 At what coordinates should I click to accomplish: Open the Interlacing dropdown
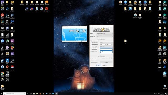[104, 37]
